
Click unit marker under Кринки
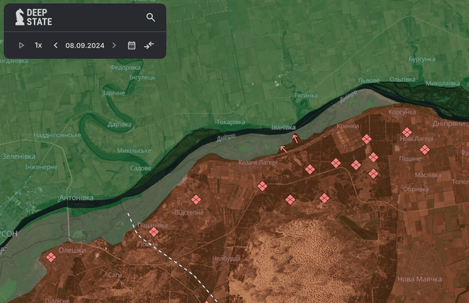(366, 139)
